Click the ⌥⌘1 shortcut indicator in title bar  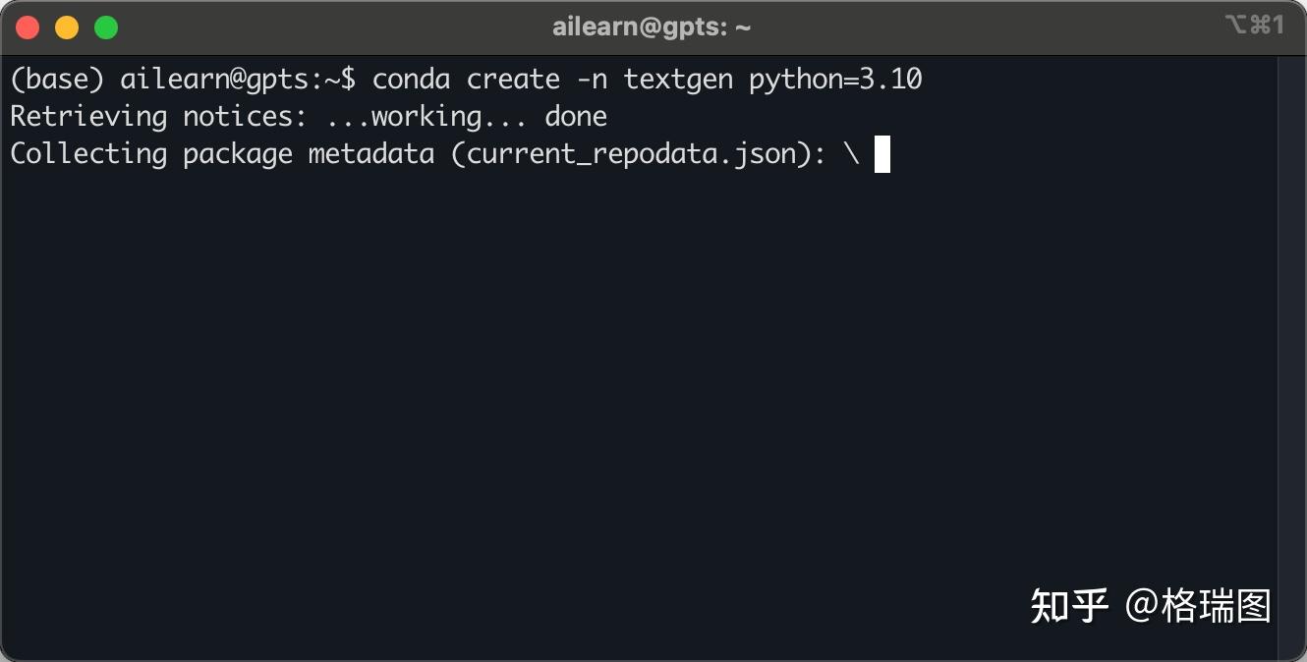pyautogui.click(x=1254, y=26)
